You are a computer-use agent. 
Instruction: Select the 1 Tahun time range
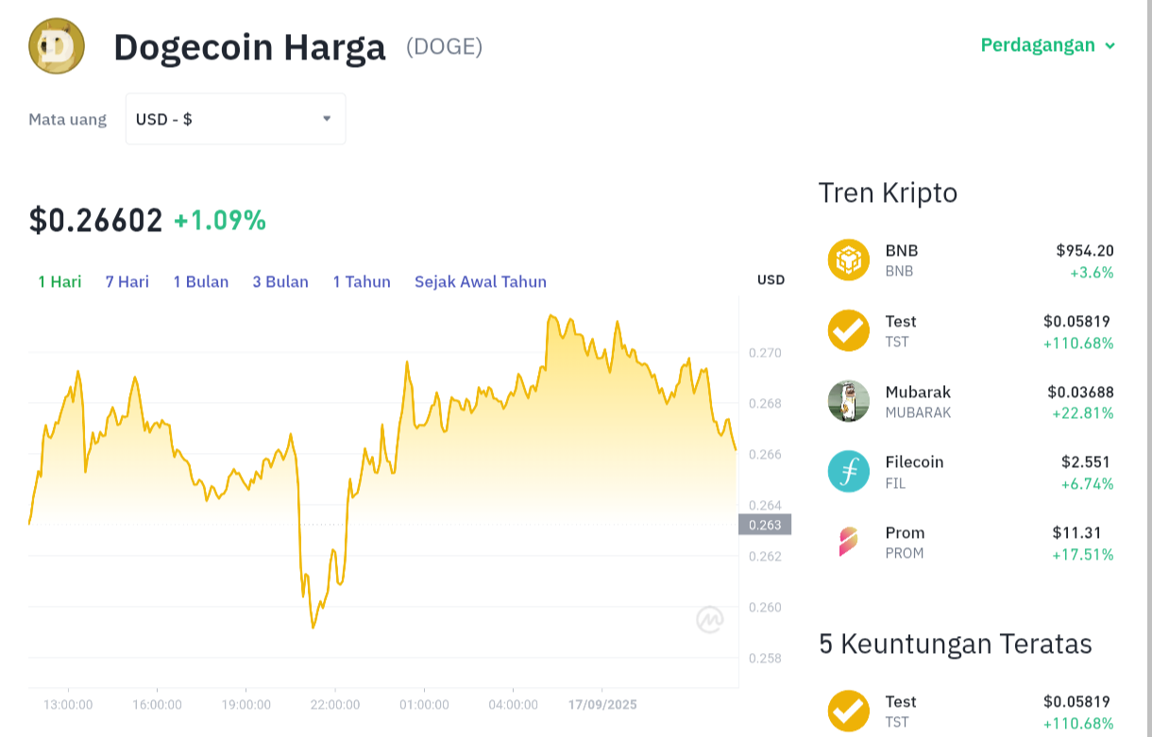362,281
